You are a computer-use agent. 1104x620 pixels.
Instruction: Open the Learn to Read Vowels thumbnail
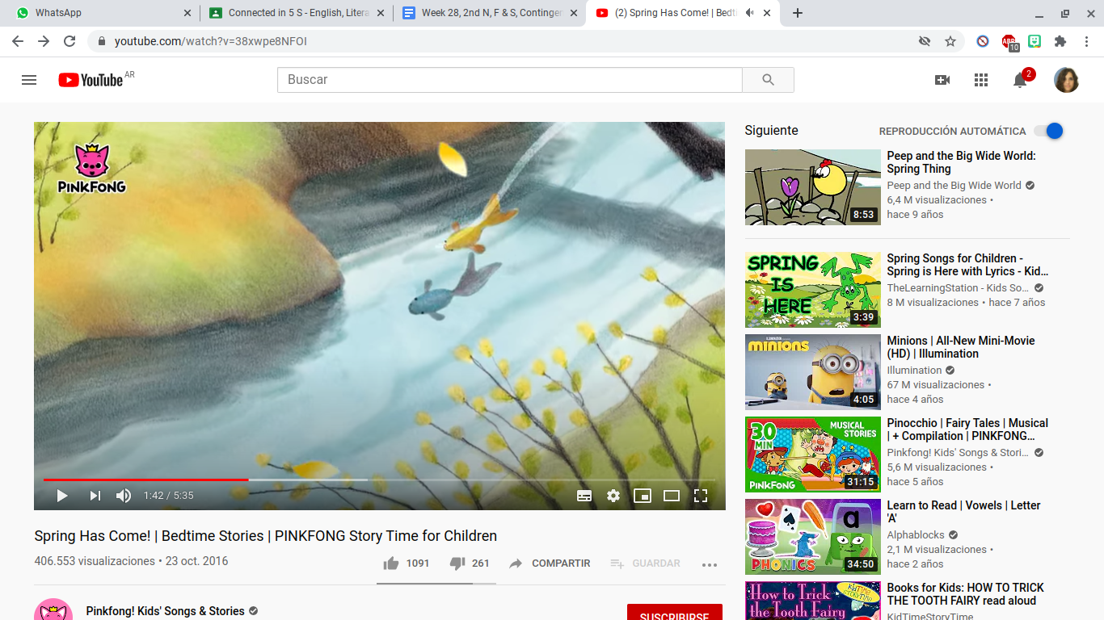813,537
